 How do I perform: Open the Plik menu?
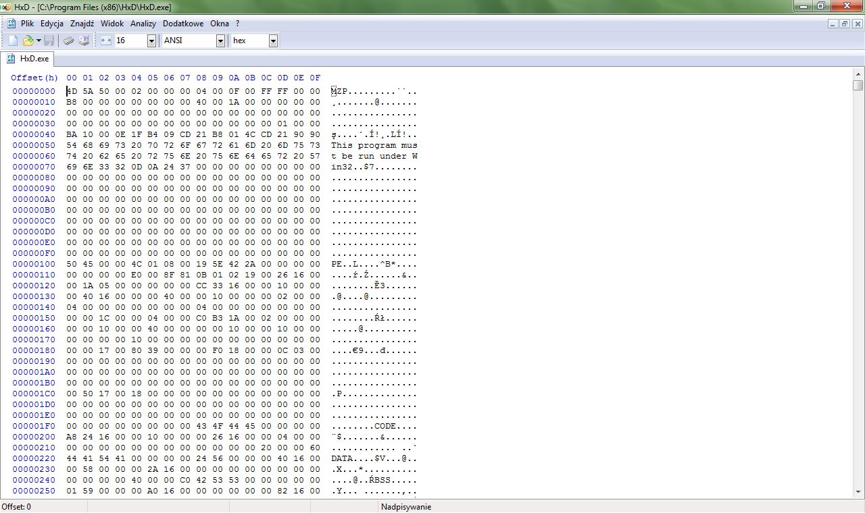pos(27,23)
